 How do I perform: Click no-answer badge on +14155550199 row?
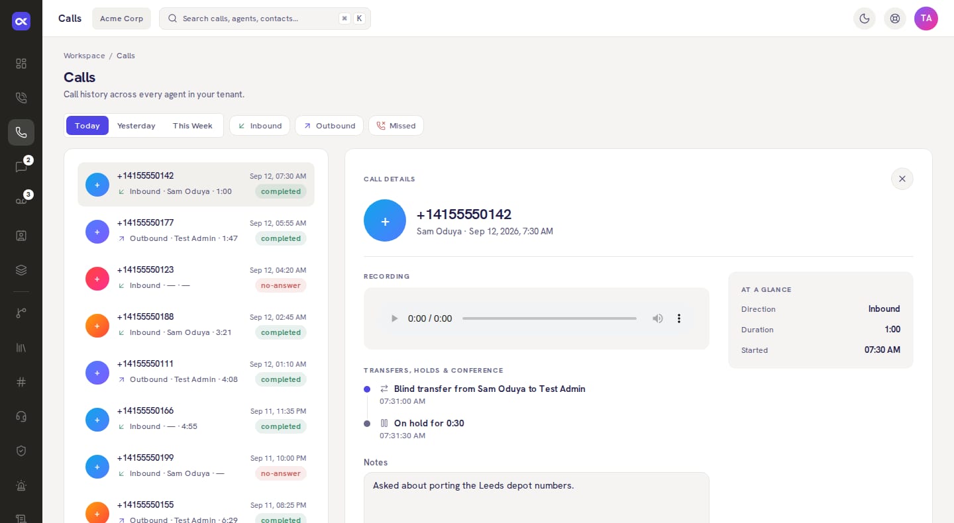[281, 473]
